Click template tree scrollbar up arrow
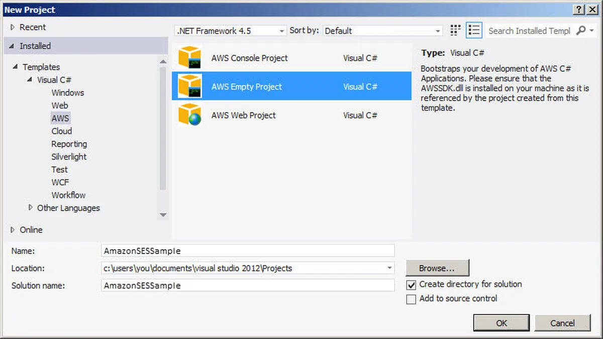The height and width of the screenshot is (339, 603). [x=163, y=61]
